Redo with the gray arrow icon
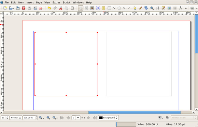Screen dimensions: 198x127 click(x=55, y=8)
